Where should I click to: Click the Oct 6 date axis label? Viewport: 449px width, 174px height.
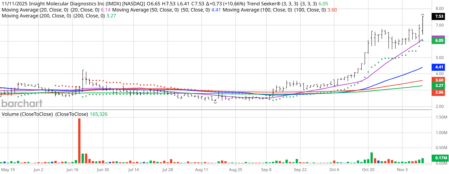[x=334, y=170]
